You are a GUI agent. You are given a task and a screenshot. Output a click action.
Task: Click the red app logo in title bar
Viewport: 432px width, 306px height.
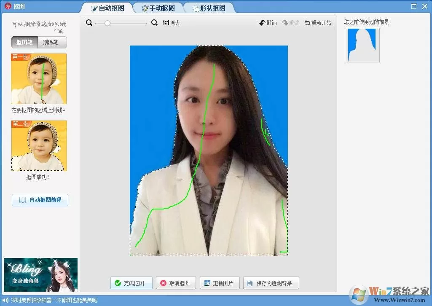click(8, 6)
